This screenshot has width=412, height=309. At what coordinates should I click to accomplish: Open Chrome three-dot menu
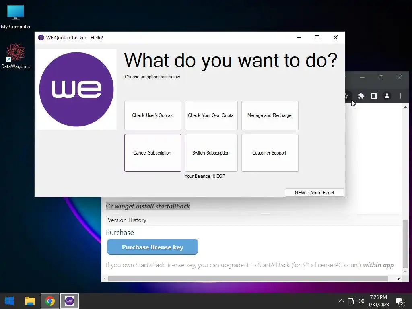pos(400,96)
